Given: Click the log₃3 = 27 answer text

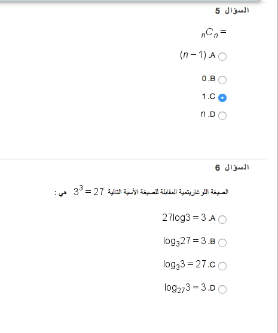Looking at the screenshot, I should coord(185,264).
